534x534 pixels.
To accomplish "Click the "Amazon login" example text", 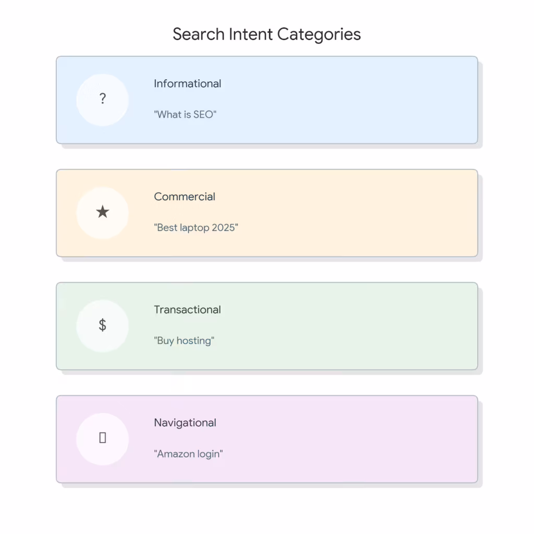I will tap(188, 454).
